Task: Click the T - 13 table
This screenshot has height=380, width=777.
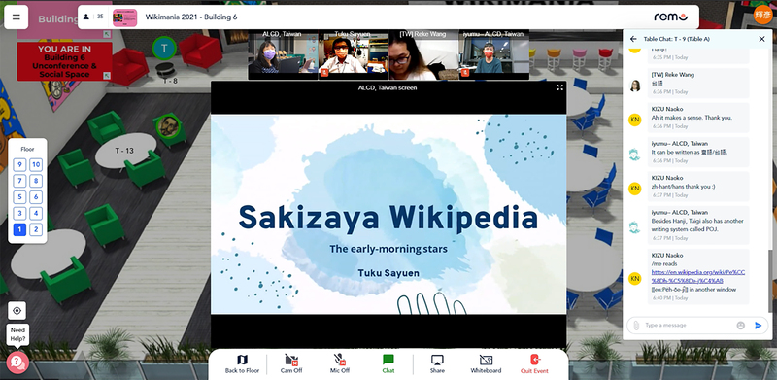Action: click(125, 151)
